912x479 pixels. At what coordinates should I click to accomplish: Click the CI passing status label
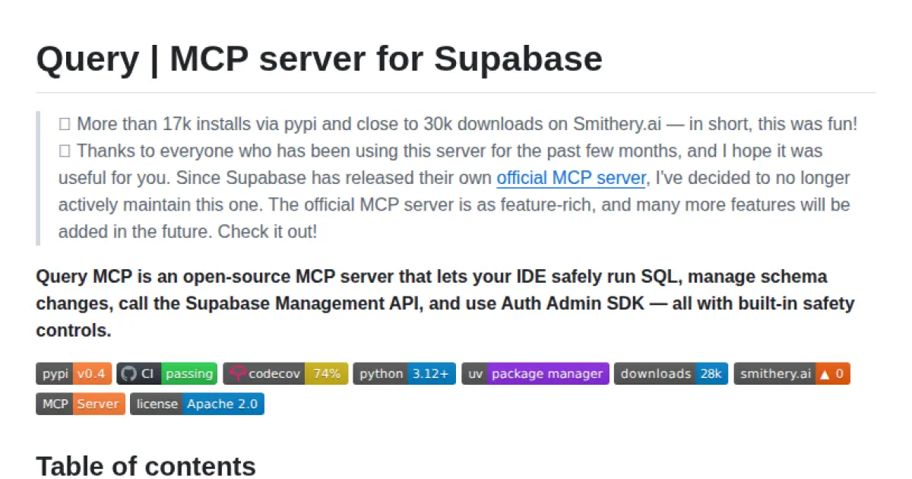pyautogui.click(x=188, y=373)
